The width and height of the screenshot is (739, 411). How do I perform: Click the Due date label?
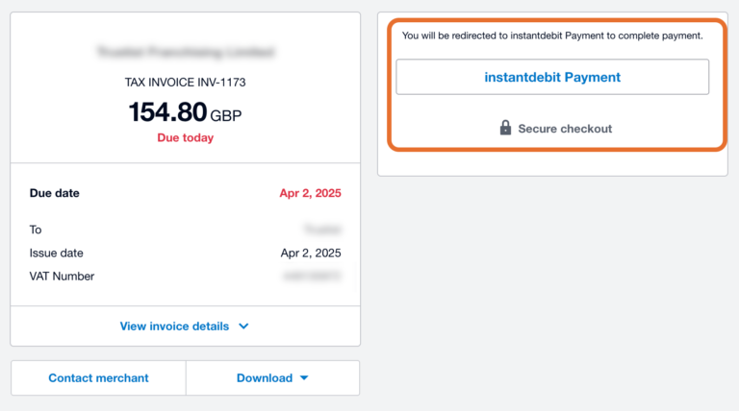point(54,193)
